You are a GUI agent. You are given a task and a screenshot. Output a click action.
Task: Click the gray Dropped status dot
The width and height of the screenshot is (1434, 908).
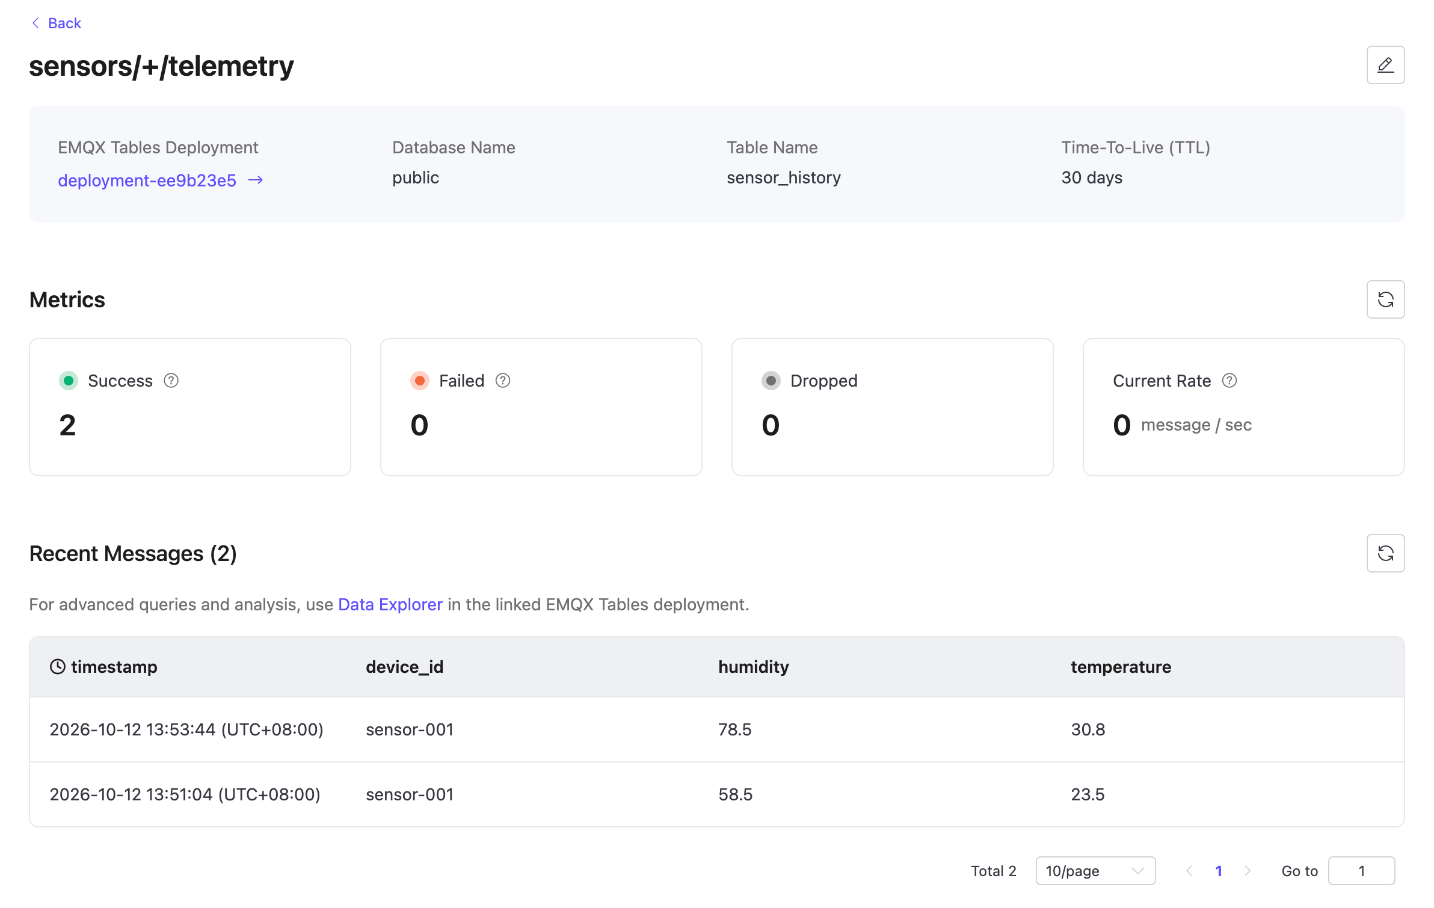771,381
